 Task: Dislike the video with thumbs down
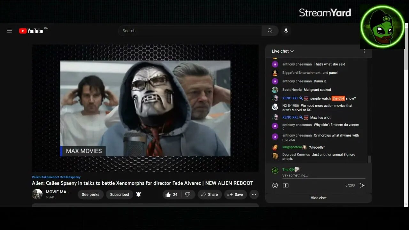[188, 194]
